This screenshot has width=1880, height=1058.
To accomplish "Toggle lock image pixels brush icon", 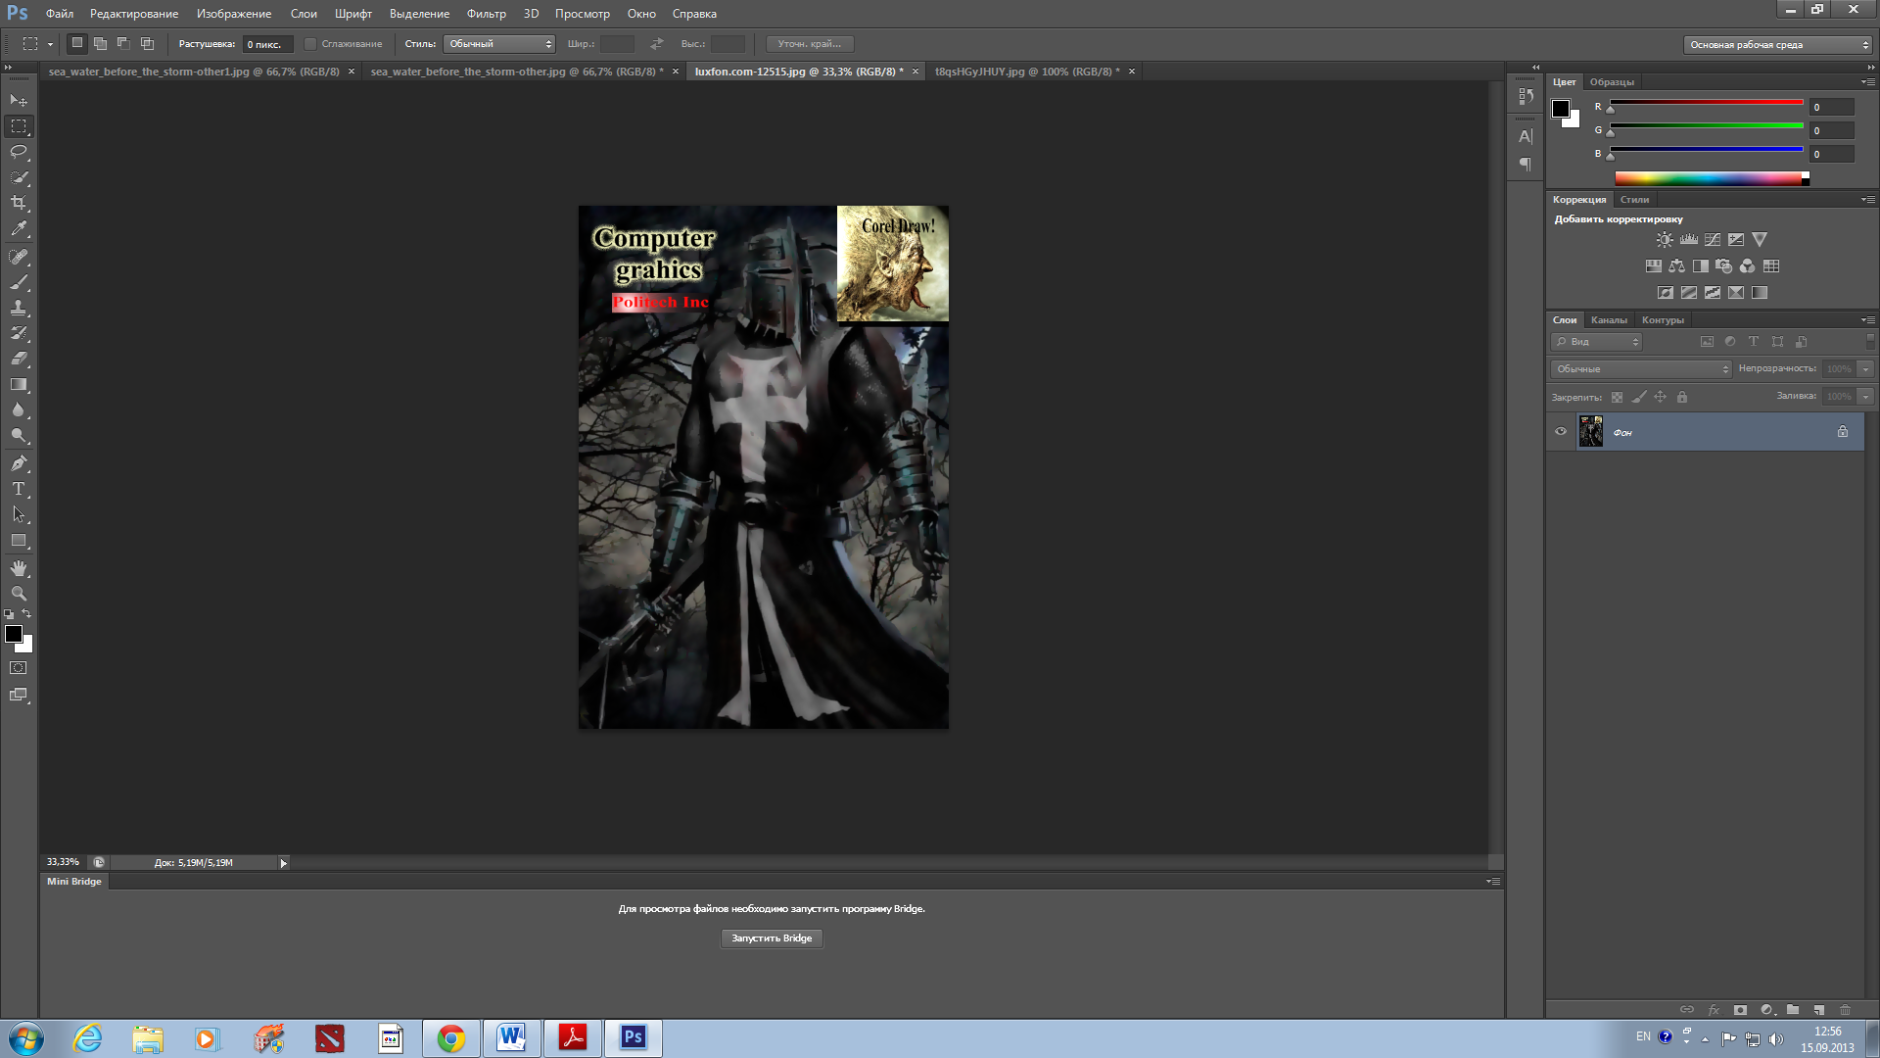I will pyautogui.click(x=1639, y=397).
